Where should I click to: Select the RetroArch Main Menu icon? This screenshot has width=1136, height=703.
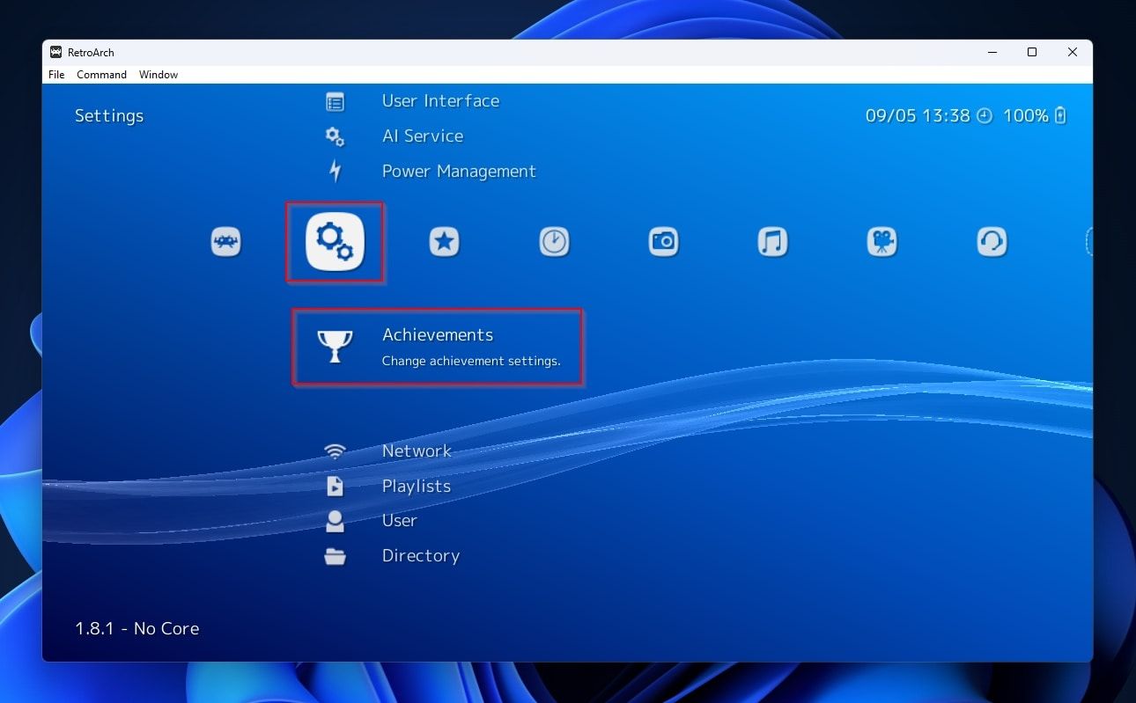(225, 241)
